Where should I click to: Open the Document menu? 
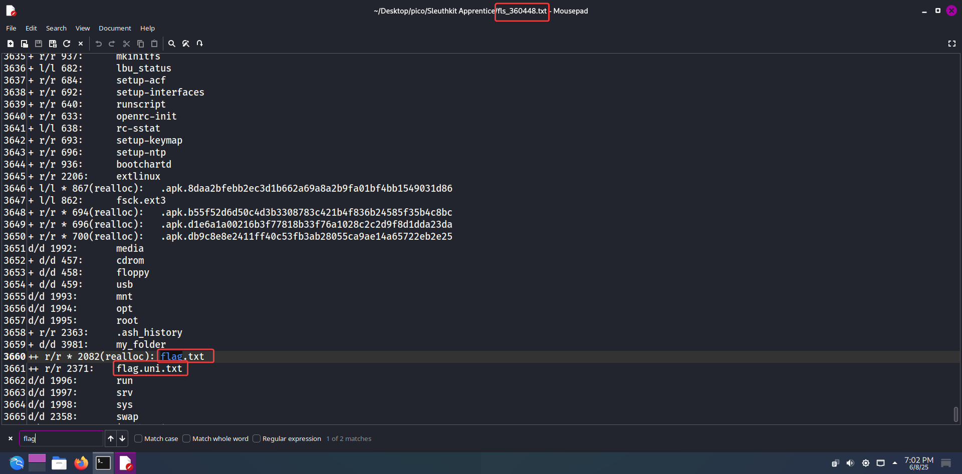point(115,28)
